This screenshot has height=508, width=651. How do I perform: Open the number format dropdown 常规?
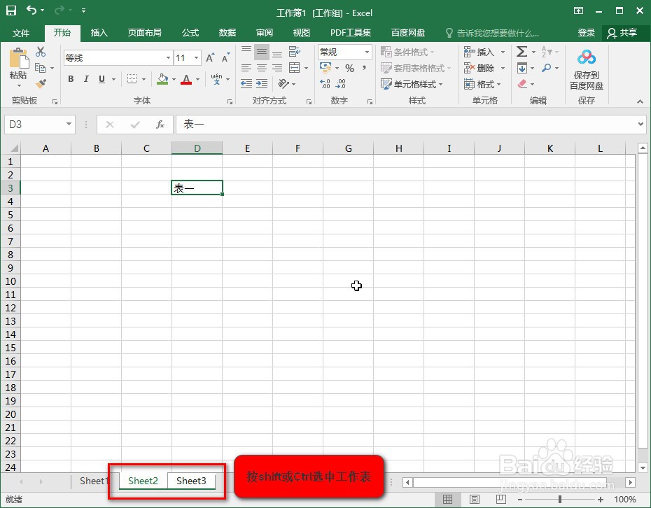coord(367,52)
